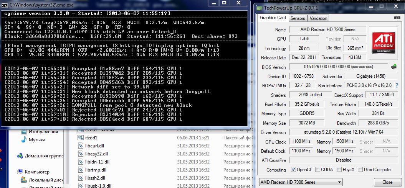Click the Изображения library icon
The width and height of the screenshot is (405, 188).
tap(24, 132)
